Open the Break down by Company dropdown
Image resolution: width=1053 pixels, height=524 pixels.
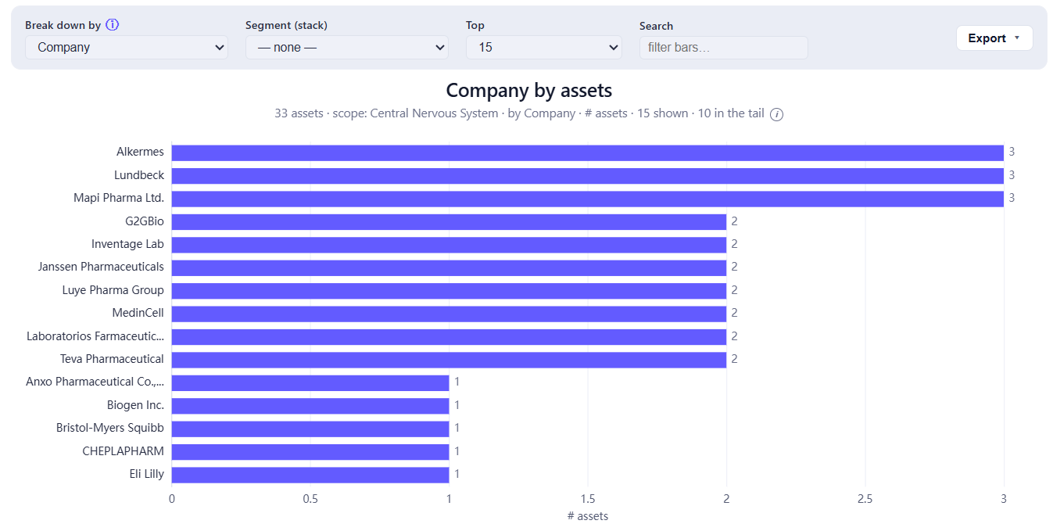point(127,47)
